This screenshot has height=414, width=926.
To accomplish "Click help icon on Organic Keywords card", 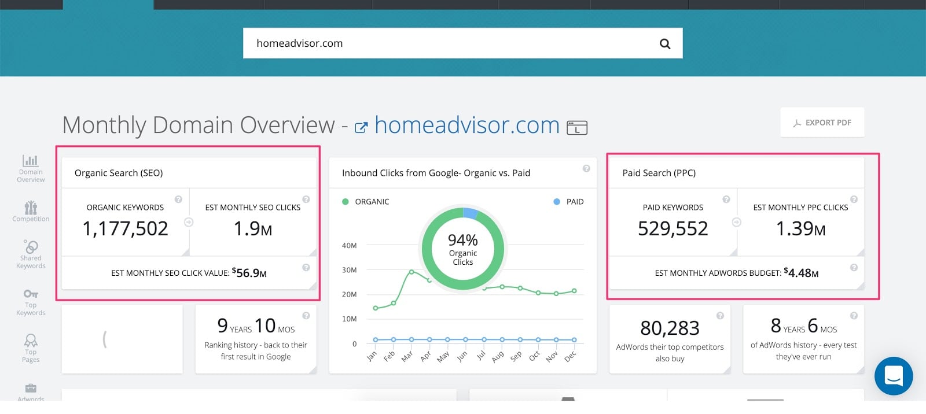I will 178,199.
